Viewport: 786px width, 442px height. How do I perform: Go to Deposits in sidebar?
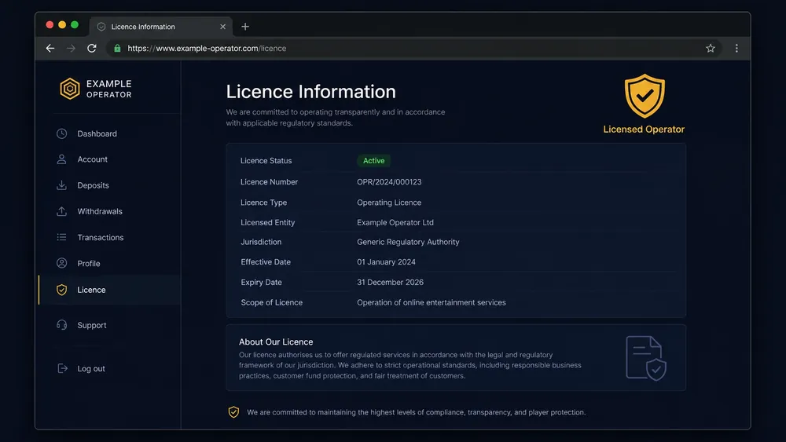109,185
